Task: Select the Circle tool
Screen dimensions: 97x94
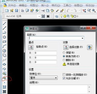Action: coord(4,51)
